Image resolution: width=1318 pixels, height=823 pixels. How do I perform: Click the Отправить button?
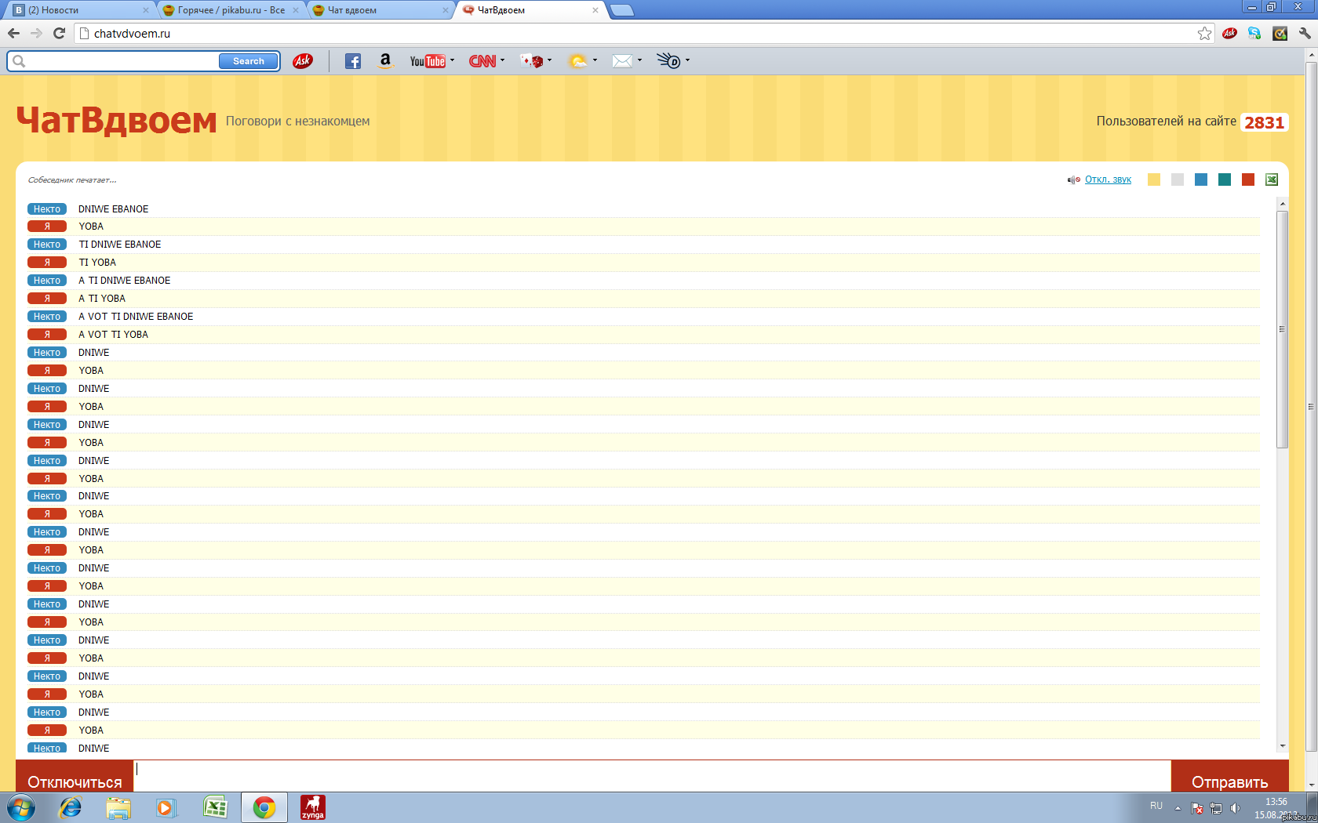point(1229,776)
